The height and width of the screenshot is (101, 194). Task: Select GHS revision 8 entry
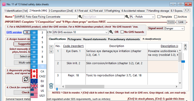tap(39, 57)
